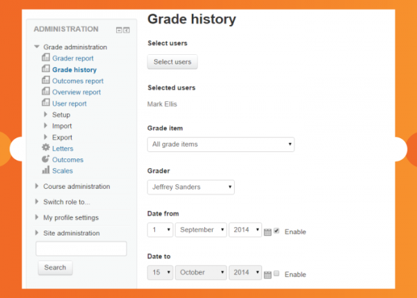The width and height of the screenshot is (417, 298).
Task: Expand the Course administration section
Action: [x=76, y=186]
